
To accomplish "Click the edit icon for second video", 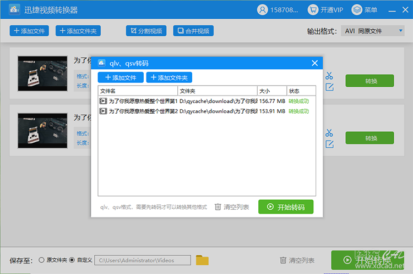I will (x=329, y=144).
